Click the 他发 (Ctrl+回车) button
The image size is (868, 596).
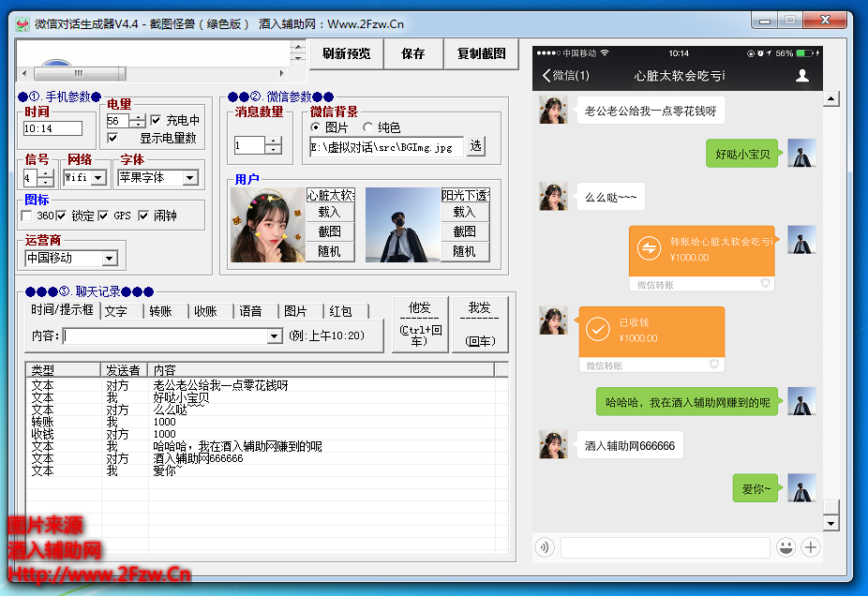[420, 324]
